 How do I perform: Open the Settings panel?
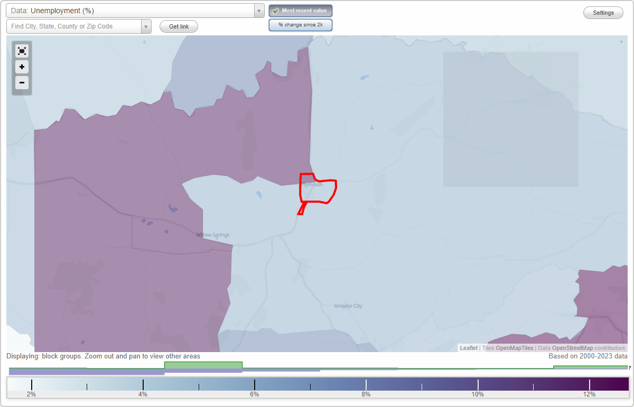tap(603, 12)
